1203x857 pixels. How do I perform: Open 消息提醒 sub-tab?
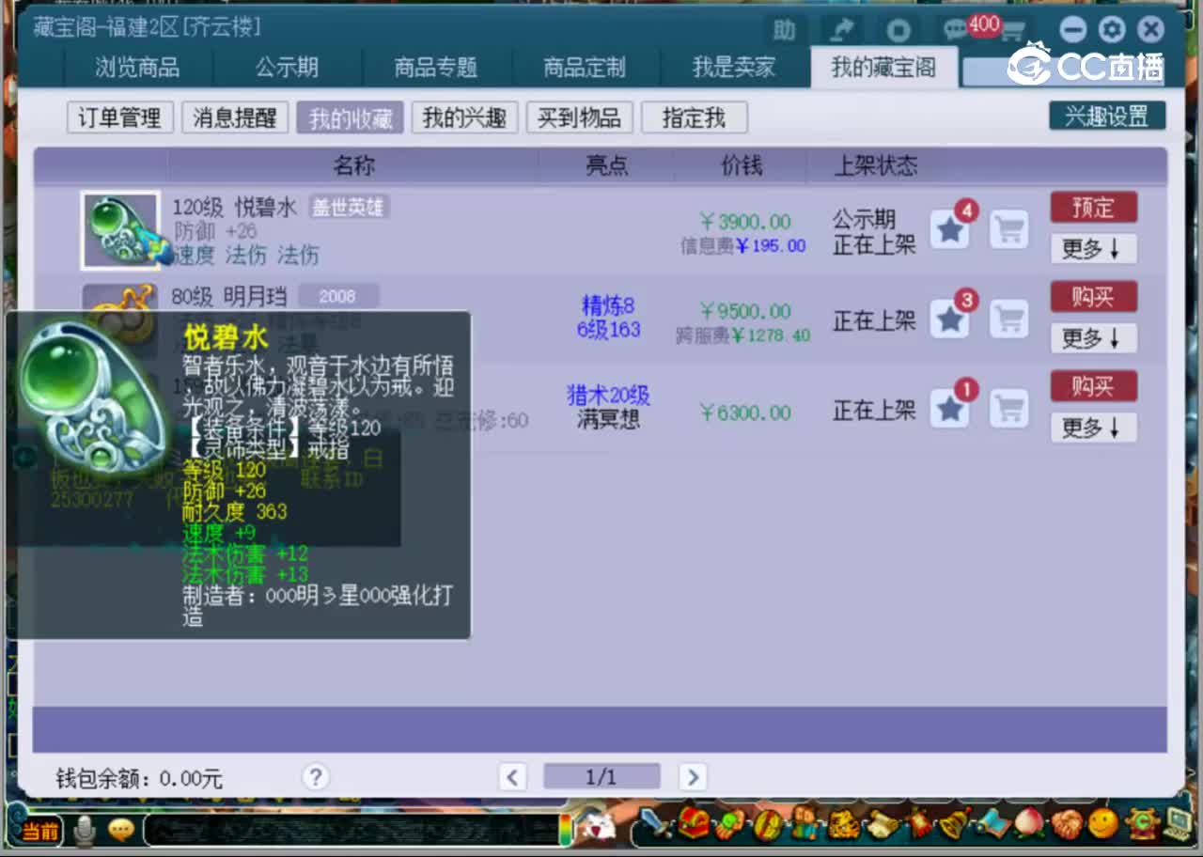[235, 117]
